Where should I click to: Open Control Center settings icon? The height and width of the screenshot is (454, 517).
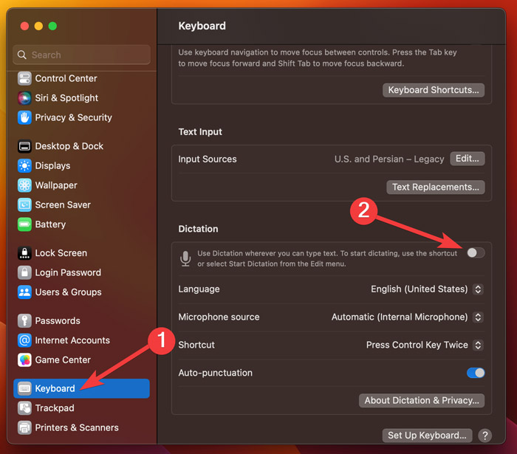tap(24, 78)
